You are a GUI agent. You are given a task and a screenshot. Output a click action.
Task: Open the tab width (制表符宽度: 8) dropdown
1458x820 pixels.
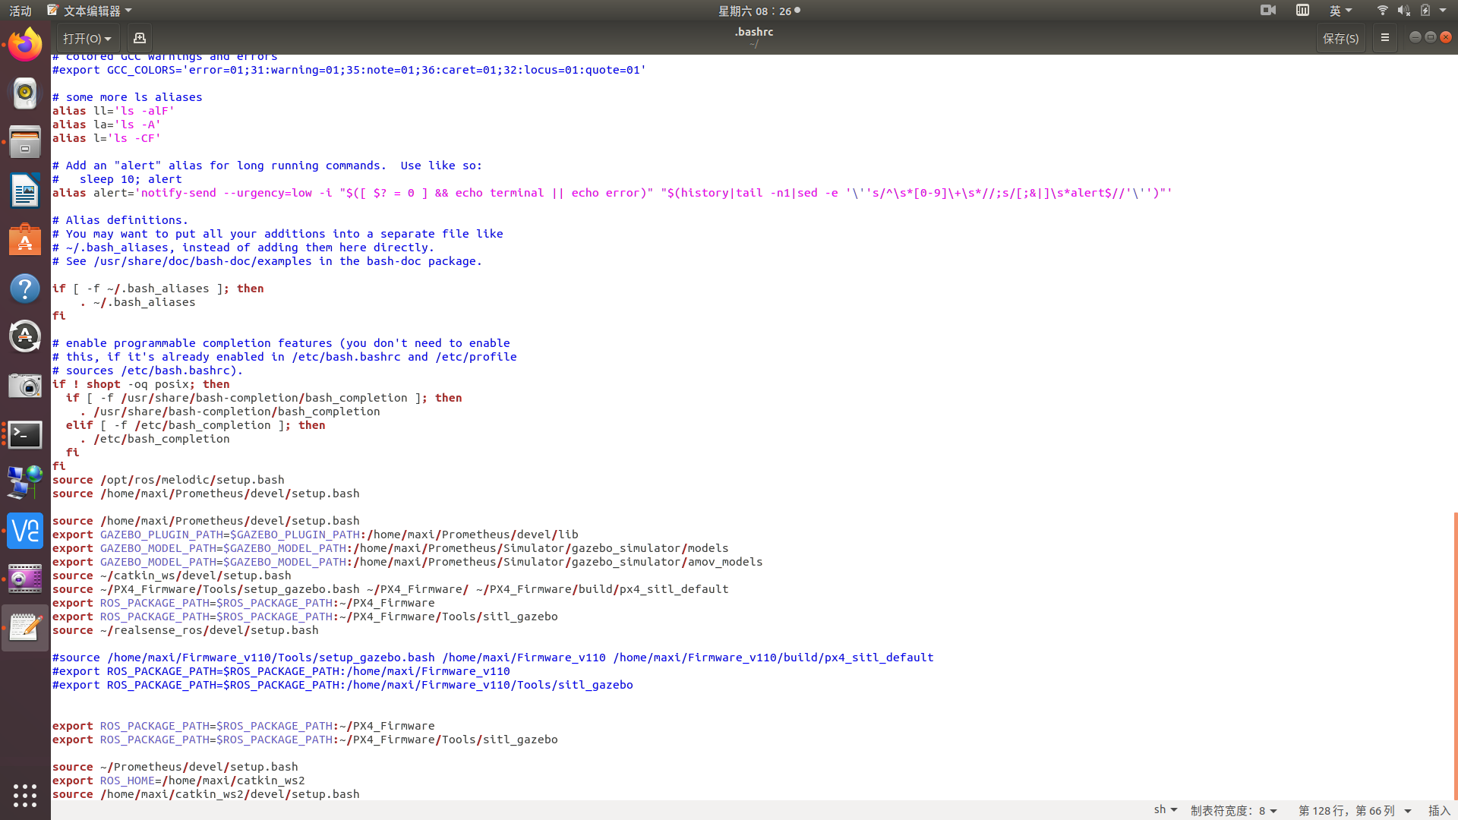point(1234,810)
